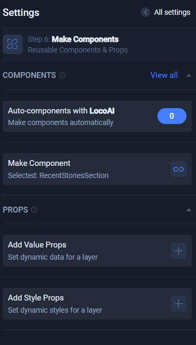Click the back chevron beside All settings
This screenshot has height=345, width=196.
pos(146,12)
